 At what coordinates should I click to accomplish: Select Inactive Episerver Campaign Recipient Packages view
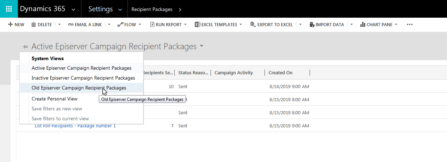tap(83, 78)
